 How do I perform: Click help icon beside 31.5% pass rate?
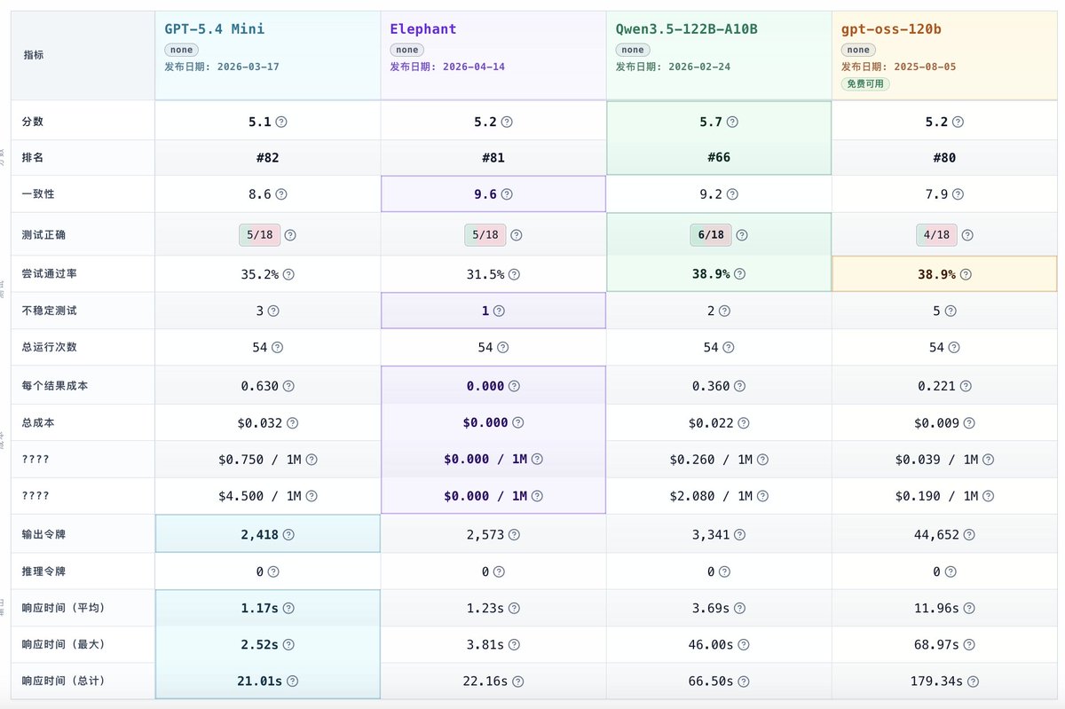(x=514, y=274)
